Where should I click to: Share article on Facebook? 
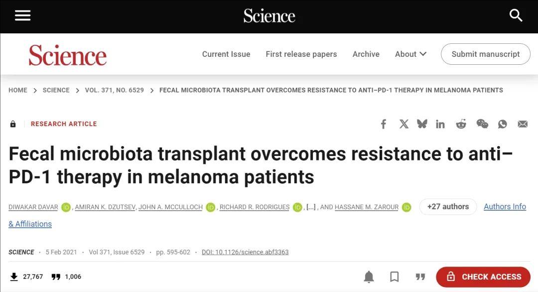click(383, 124)
